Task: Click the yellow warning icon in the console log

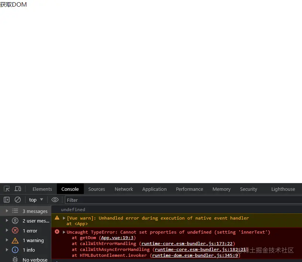Action: tap(57, 218)
